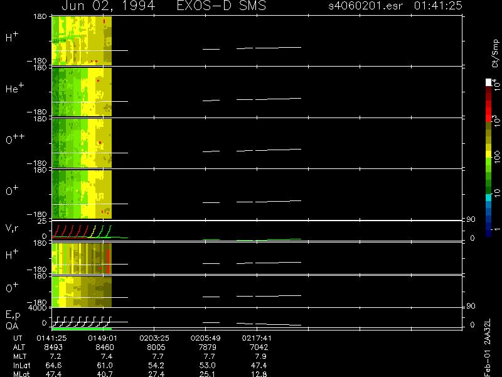Click the MLat value '27.4'
The height and width of the screenshot is (377, 502).
pyautogui.click(x=156, y=374)
